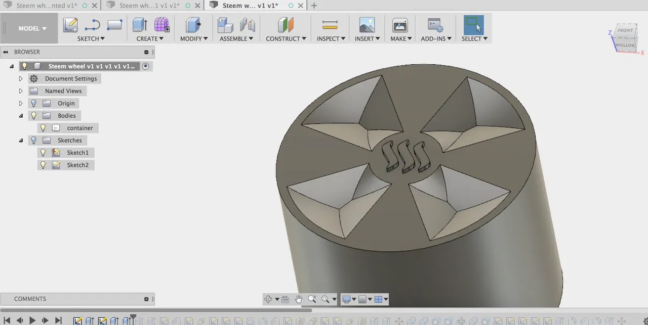The height and width of the screenshot is (325, 648).
Task: Open the MODEL workspace dropdown
Action: (32, 28)
